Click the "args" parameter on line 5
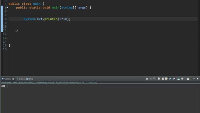200x113 pixels. point(82,8)
